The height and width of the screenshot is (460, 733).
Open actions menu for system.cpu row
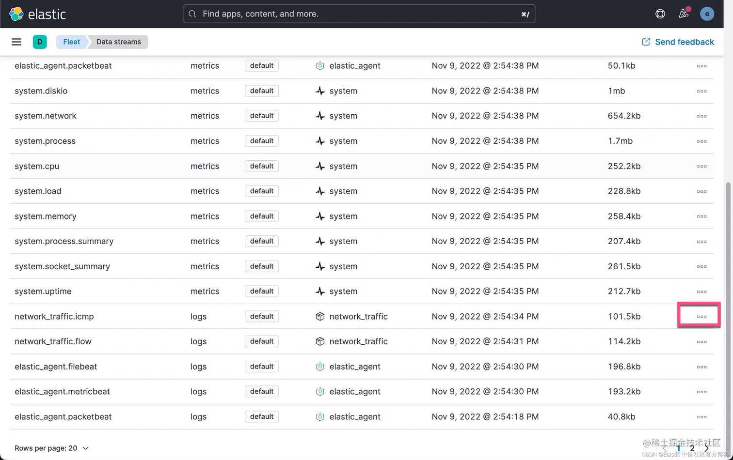701,166
